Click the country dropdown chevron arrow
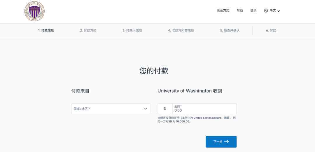The height and width of the screenshot is (152, 315). point(146,109)
